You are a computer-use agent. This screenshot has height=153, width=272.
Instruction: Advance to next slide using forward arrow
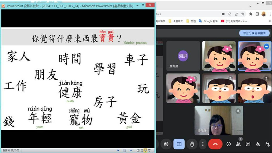[131, 150]
